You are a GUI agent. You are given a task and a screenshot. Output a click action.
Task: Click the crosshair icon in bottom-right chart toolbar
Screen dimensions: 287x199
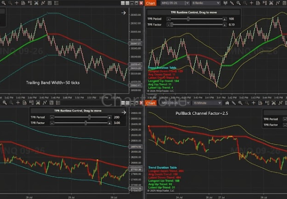253,103
